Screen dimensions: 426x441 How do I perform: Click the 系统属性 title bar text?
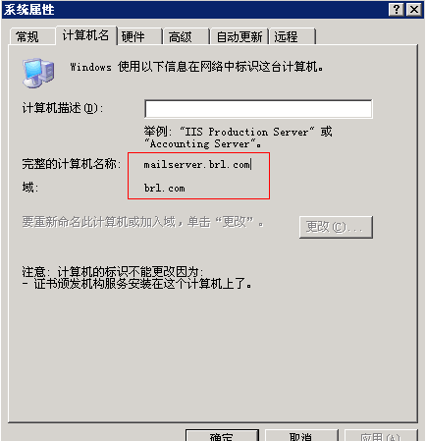29,10
